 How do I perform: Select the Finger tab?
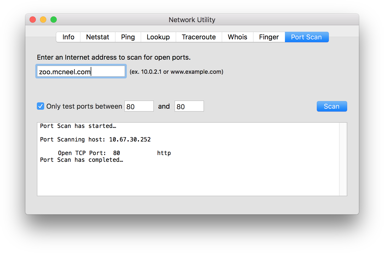269,37
